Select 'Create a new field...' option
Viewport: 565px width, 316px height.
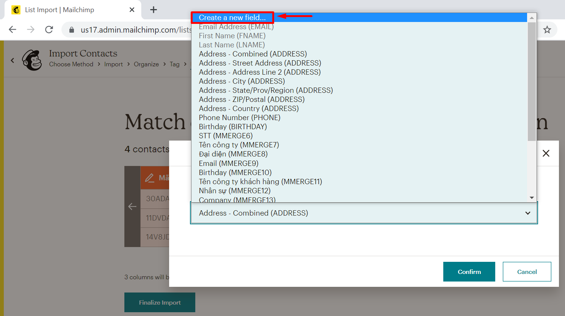232,17
